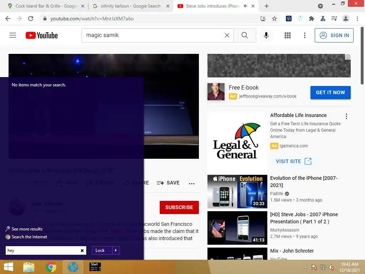Show hidden tray icons arrow
This screenshot has height=274, width=365.
[x=305, y=267]
